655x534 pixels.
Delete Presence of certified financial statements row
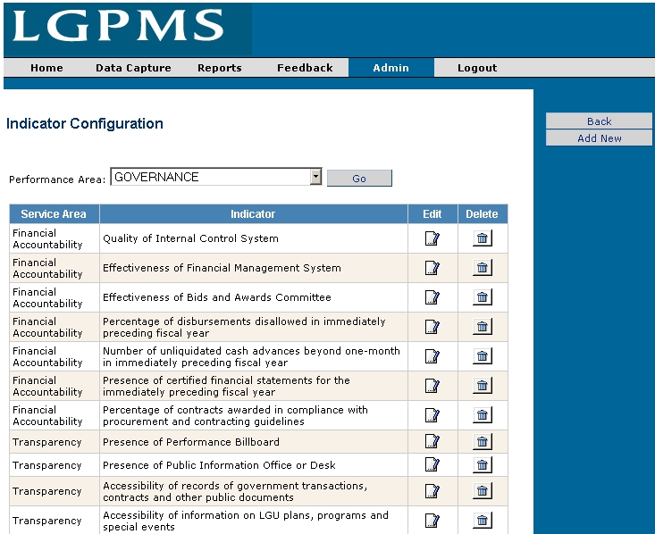pos(483,386)
